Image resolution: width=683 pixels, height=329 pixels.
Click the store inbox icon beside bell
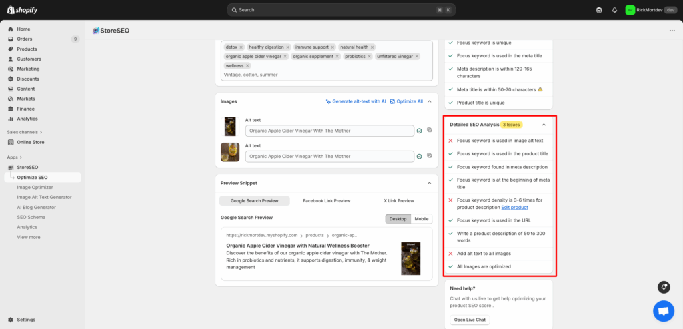[x=599, y=10]
